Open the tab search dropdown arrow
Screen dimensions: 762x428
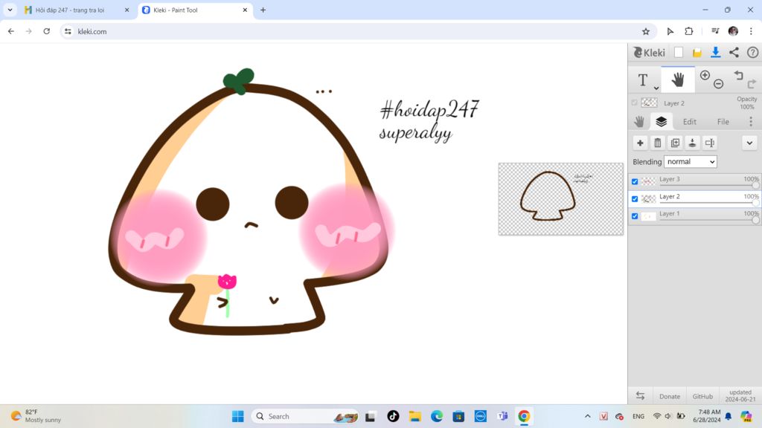point(10,10)
